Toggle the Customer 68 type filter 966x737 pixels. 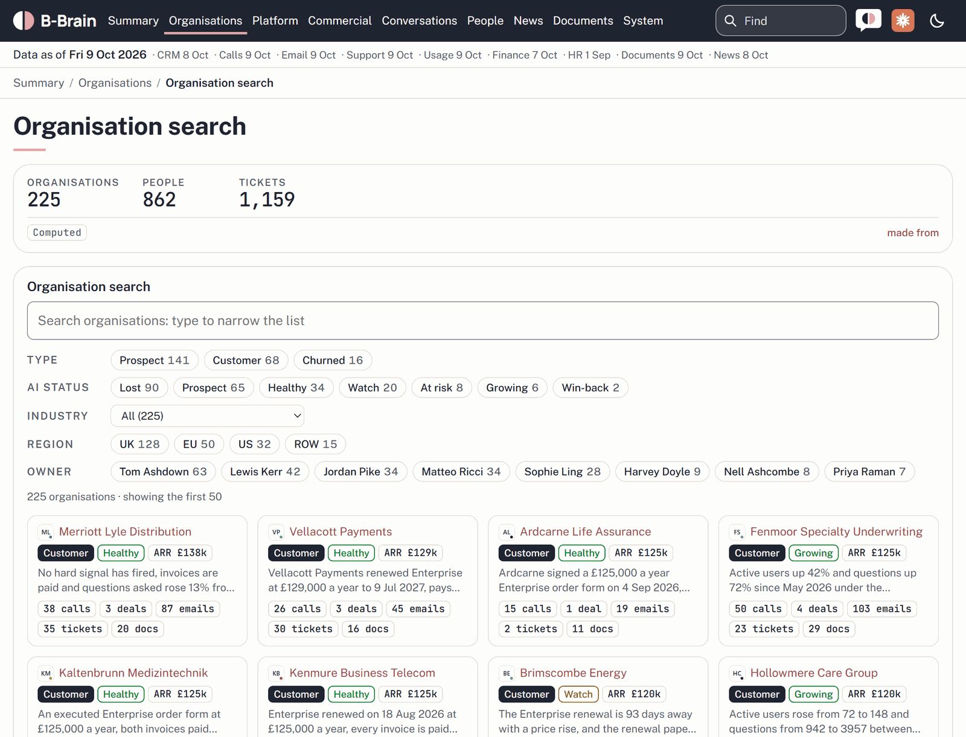click(246, 360)
